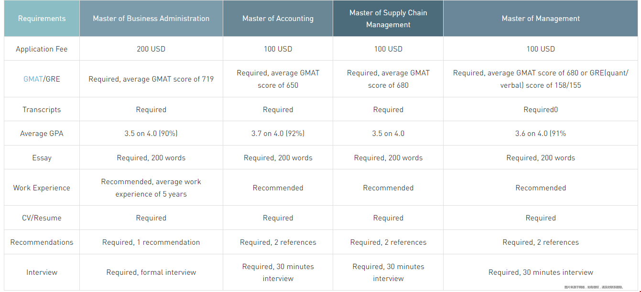Click the CV/Resume row label
Viewport: 641px width, 292px height.
pos(42,218)
